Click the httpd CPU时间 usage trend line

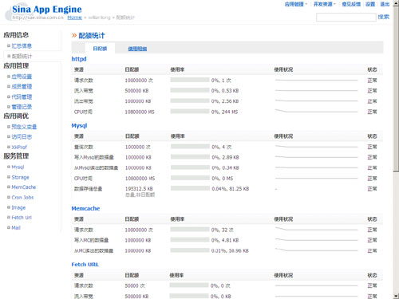click(x=316, y=111)
